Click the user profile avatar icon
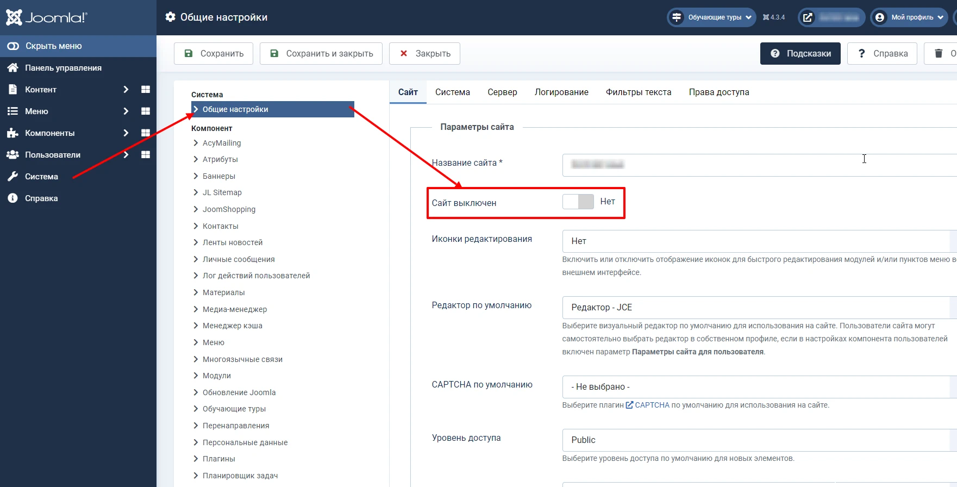The image size is (957, 487). 880,17
